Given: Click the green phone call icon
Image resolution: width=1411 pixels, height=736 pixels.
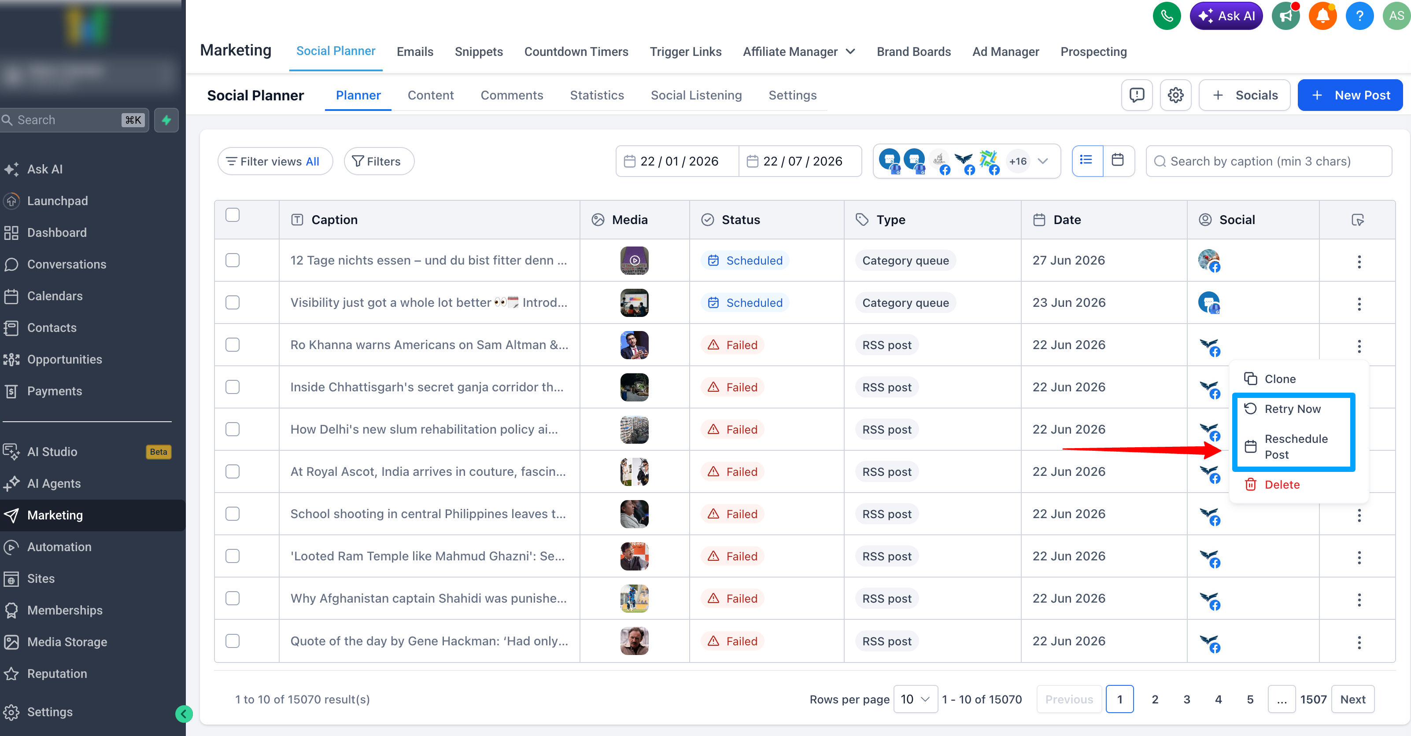Looking at the screenshot, I should (x=1167, y=16).
